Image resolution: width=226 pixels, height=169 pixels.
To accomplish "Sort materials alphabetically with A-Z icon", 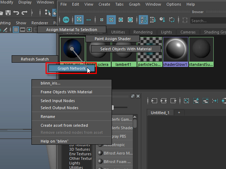I will (x=143, y=20).
